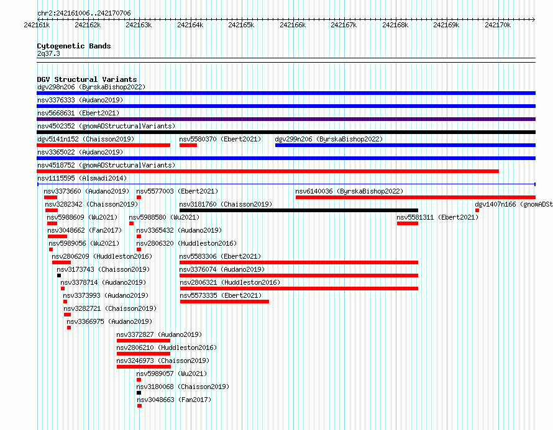
Task: Click the 242169k ruler tick label
Action: pos(446,25)
